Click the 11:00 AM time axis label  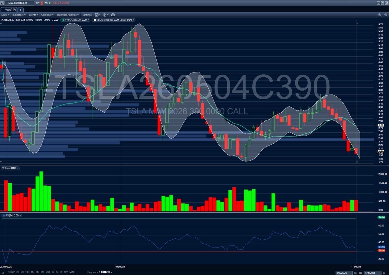(x=356, y=267)
